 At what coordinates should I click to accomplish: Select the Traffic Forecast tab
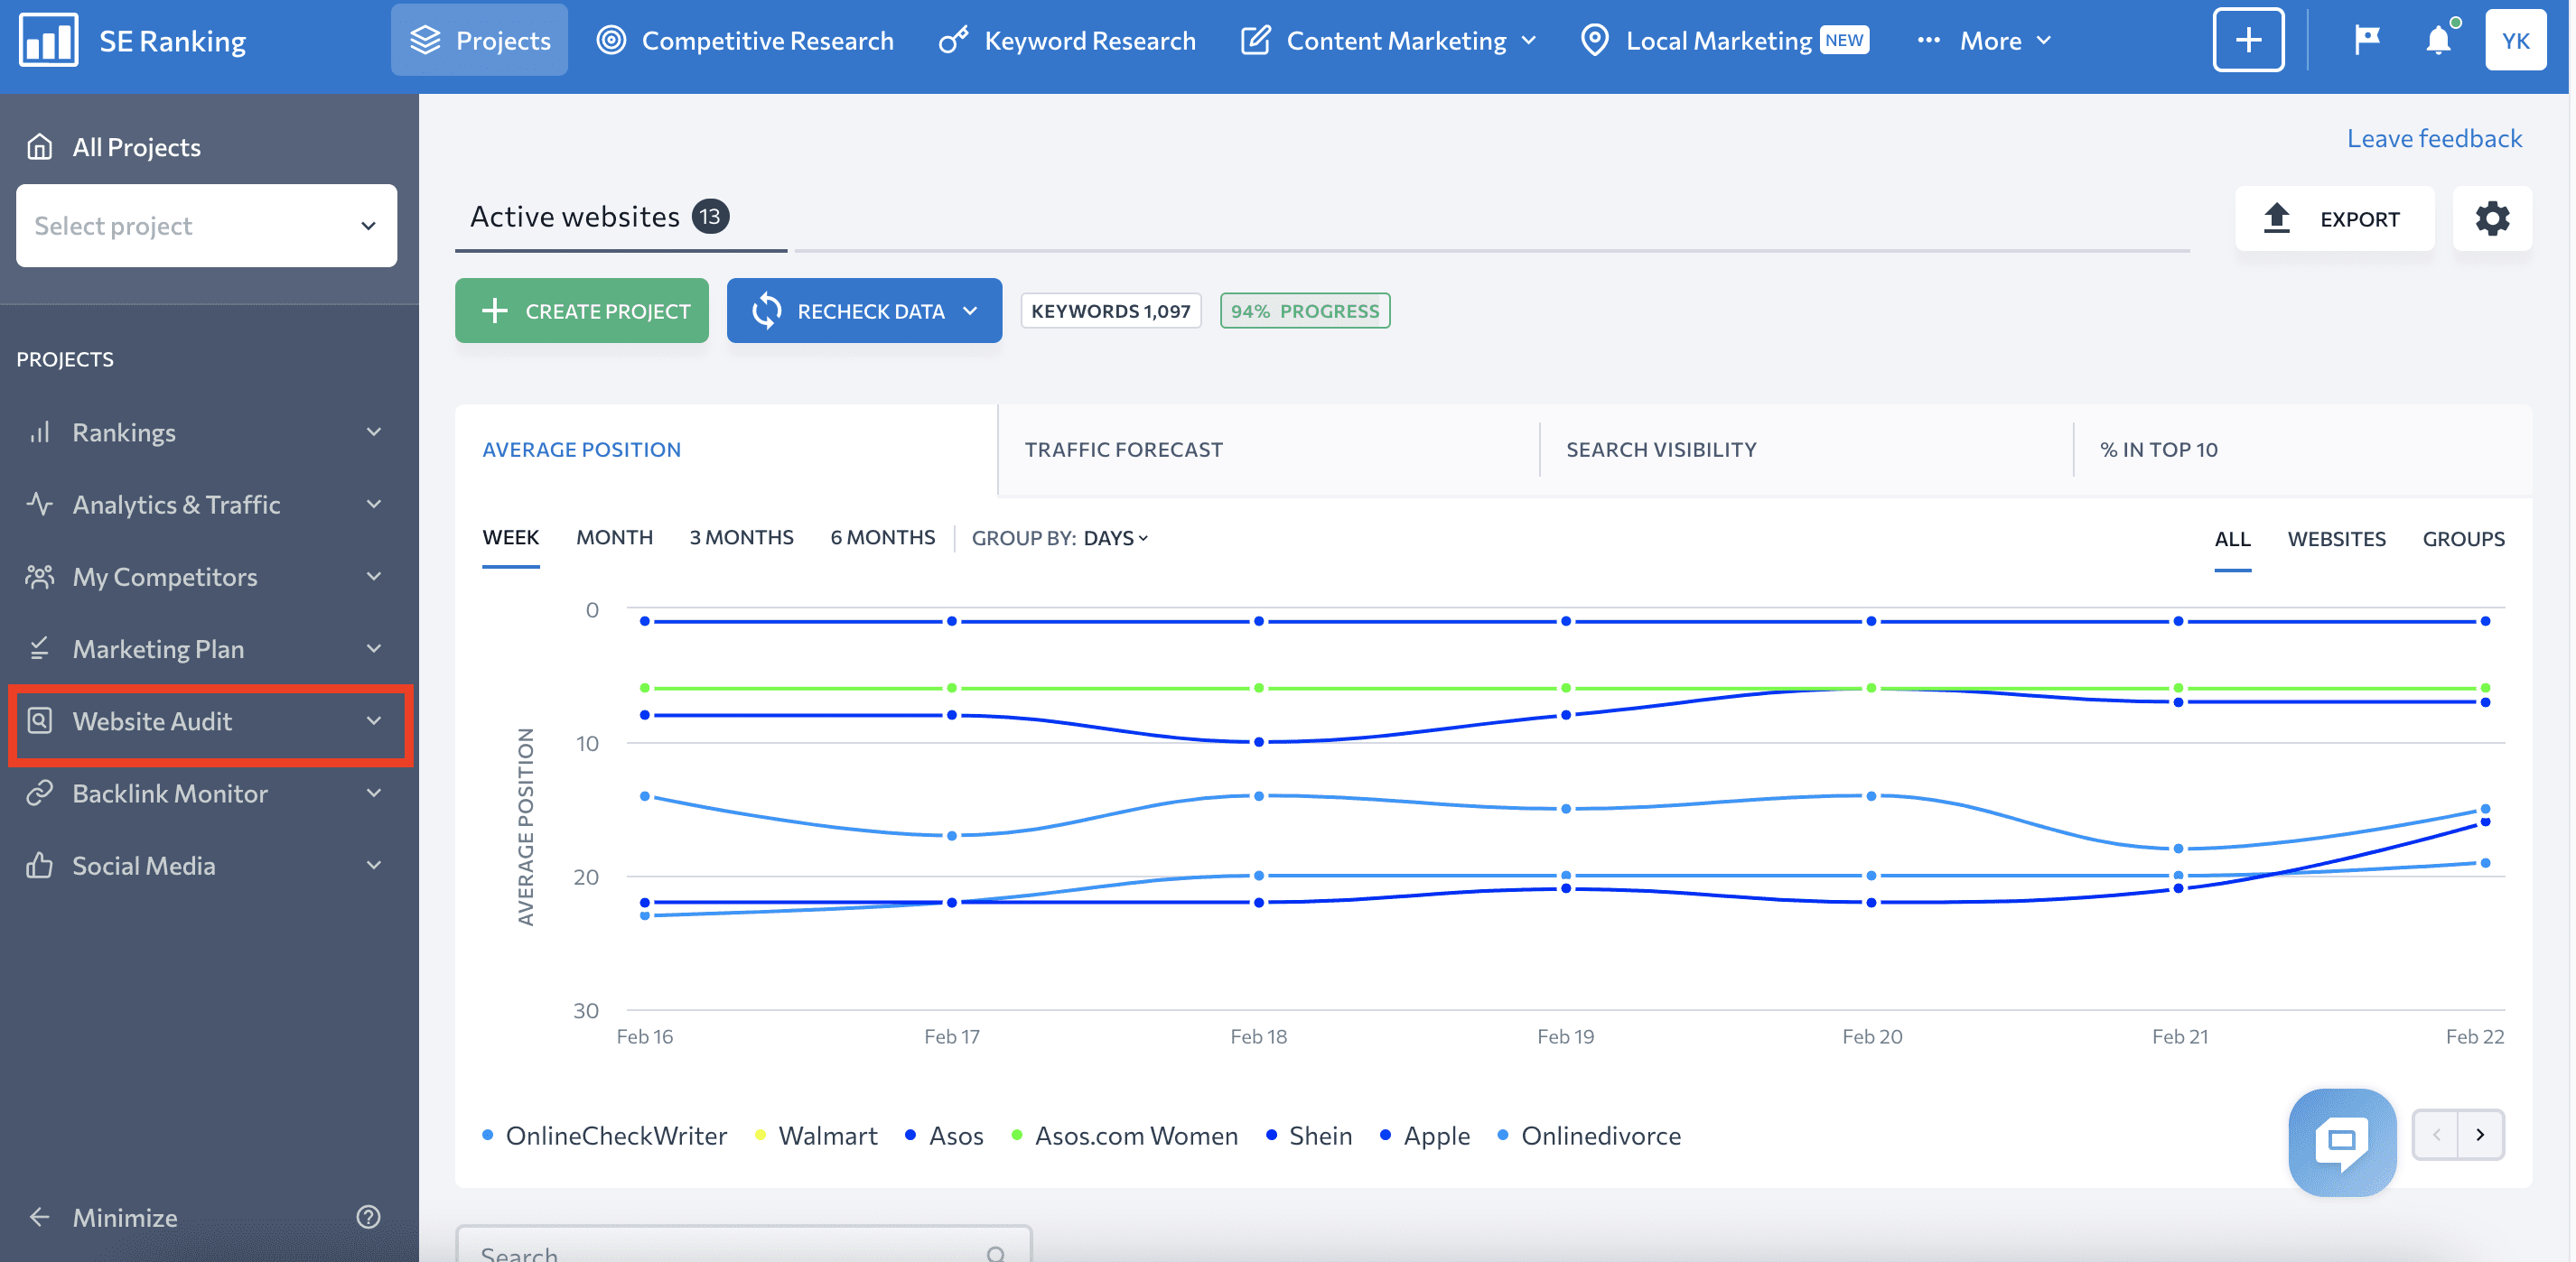pyautogui.click(x=1124, y=448)
